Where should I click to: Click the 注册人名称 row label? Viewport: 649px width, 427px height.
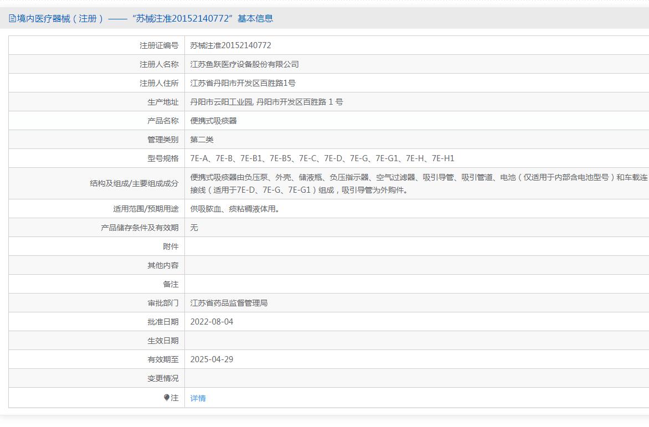tap(159, 64)
